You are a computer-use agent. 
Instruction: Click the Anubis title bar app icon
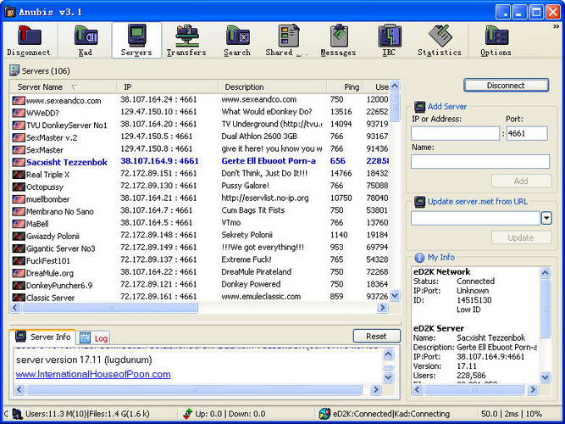point(10,12)
